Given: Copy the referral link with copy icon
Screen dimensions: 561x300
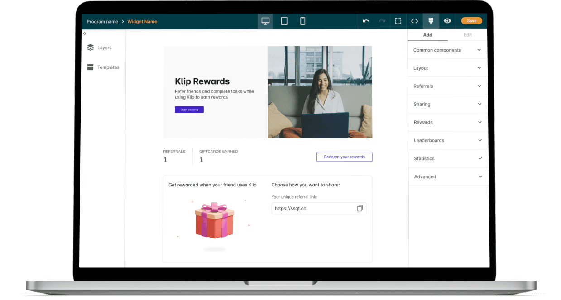Looking at the screenshot, I should pyautogui.click(x=360, y=208).
